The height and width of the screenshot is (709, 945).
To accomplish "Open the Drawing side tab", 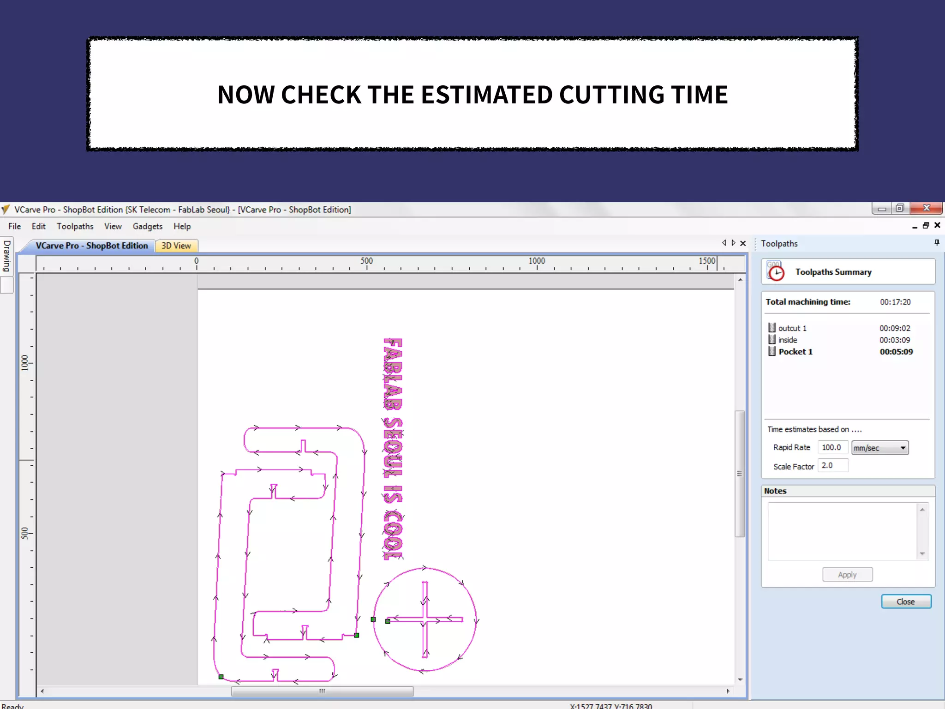I will pyautogui.click(x=7, y=256).
